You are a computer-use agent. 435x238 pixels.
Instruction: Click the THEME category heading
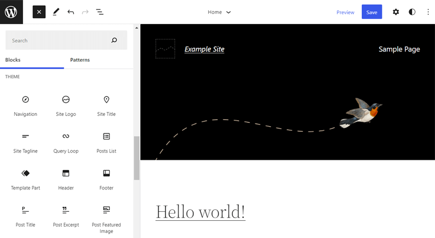[13, 76]
